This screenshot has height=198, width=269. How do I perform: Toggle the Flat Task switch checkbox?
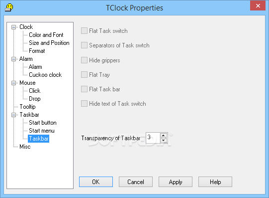(84, 31)
